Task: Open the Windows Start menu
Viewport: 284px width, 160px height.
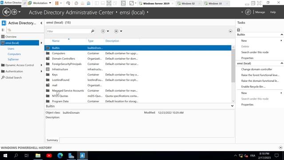Action: coord(5,156)
